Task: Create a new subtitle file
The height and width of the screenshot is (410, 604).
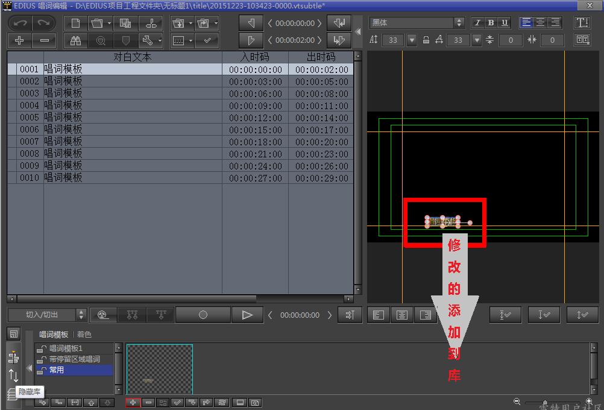Action: point(75,24)
